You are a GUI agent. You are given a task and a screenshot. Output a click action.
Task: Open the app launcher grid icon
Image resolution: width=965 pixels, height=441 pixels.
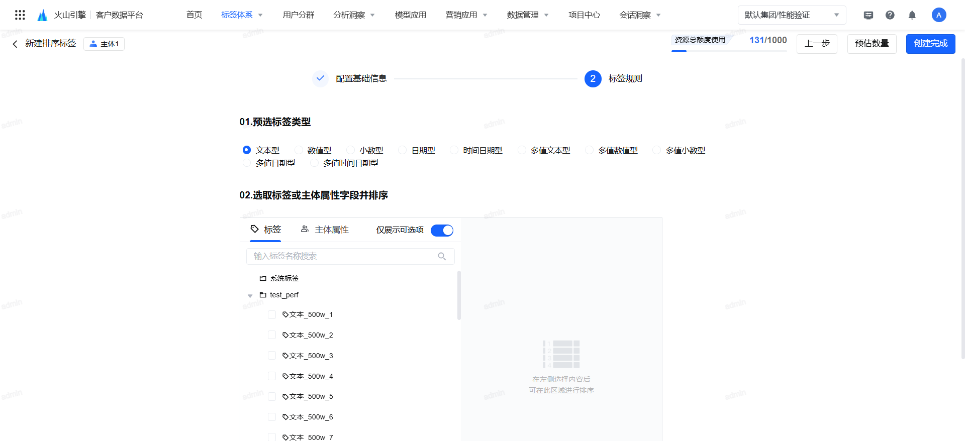pos(20,15)
